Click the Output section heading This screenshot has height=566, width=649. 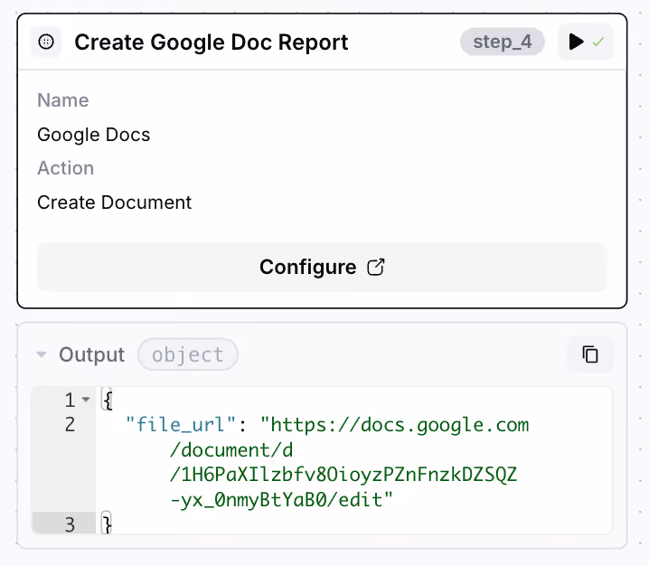click(x=91, y=354)
